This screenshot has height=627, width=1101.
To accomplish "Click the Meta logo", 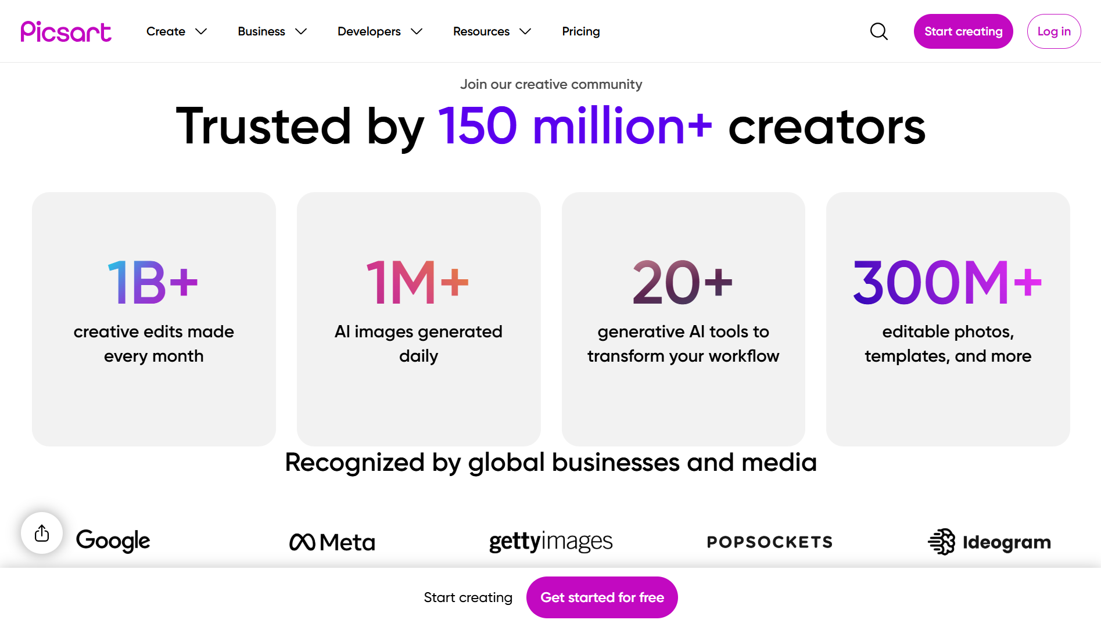I will pyautogui.click(x=332, y=542).
